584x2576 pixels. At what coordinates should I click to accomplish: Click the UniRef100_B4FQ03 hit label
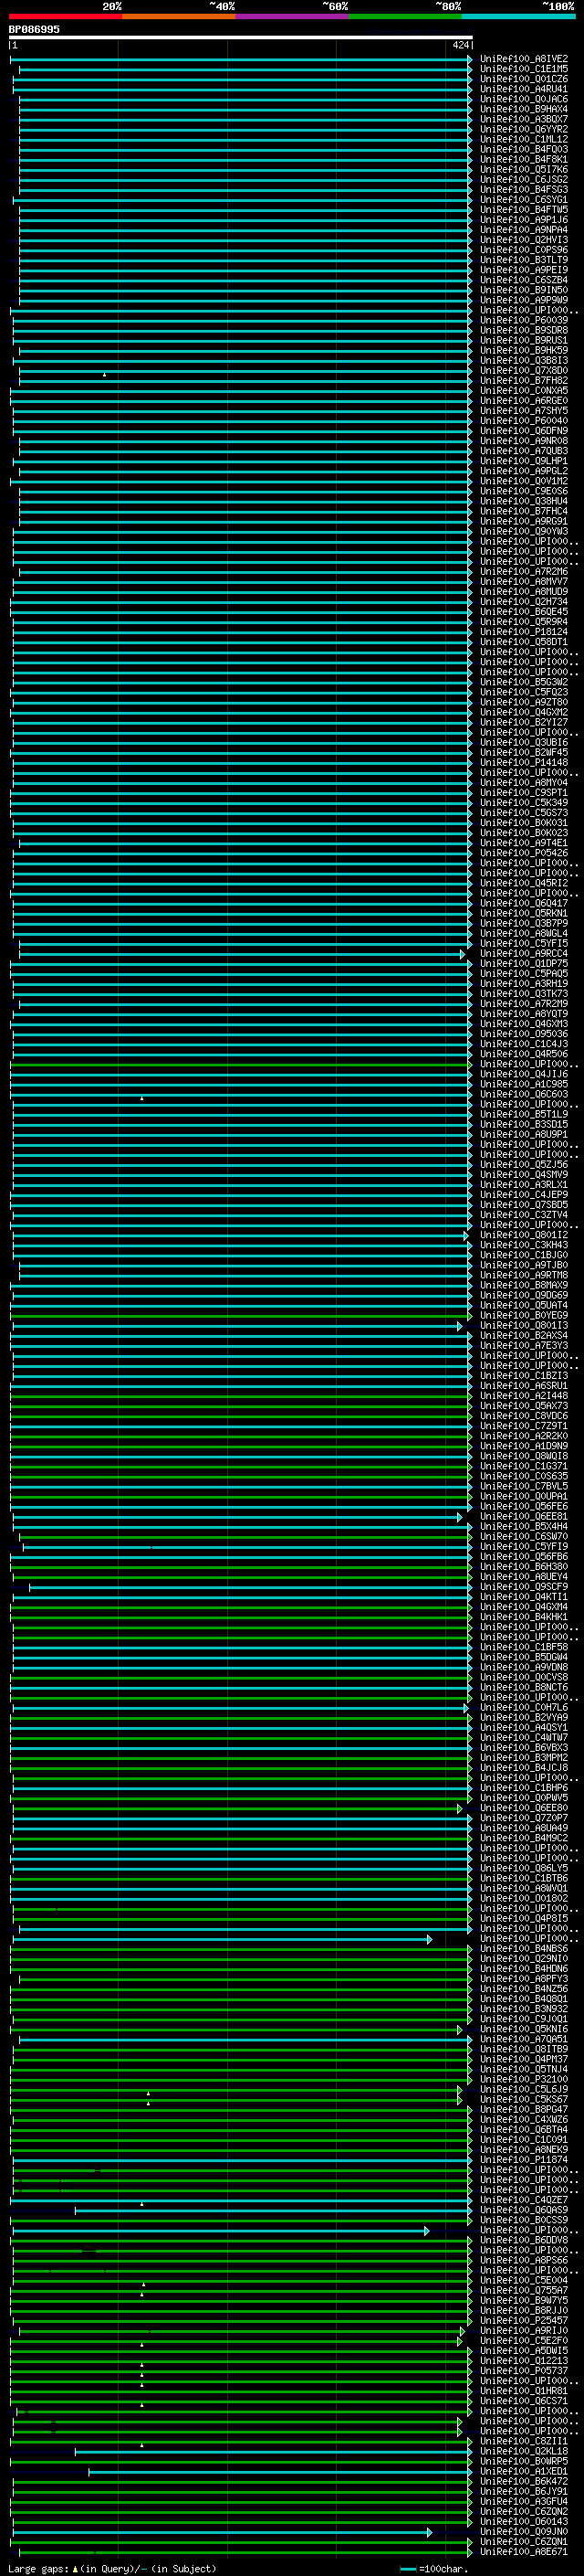(x=523, y=149)
